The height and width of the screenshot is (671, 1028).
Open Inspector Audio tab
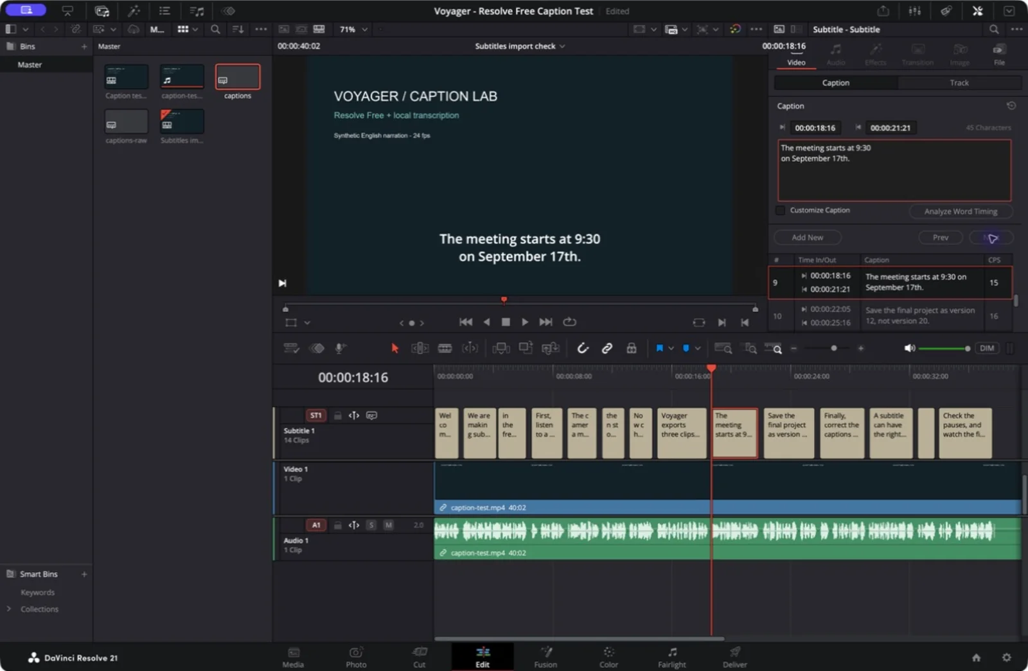pyautogui.click(x=836, y=55)
